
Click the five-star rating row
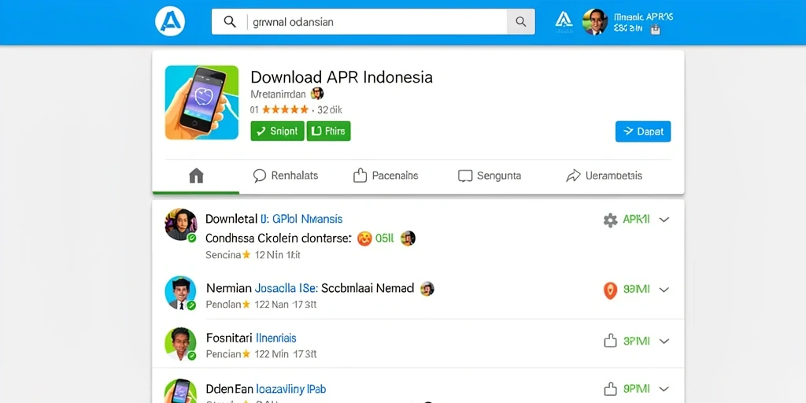click(285, 109)
